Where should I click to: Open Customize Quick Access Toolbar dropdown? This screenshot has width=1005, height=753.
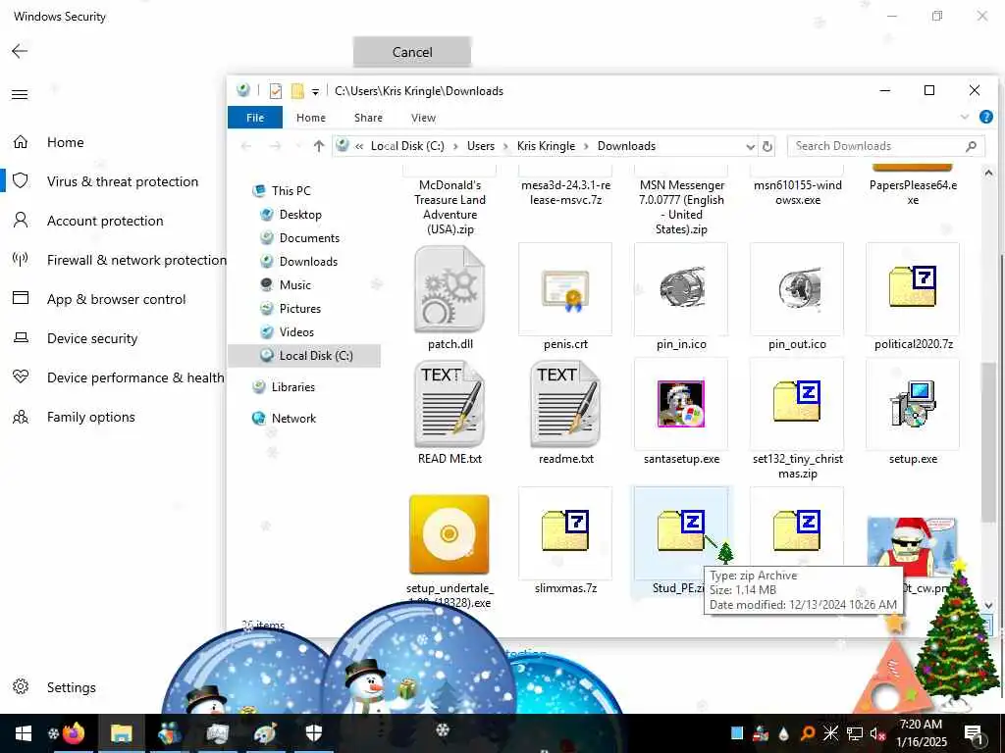coord(315,91)
